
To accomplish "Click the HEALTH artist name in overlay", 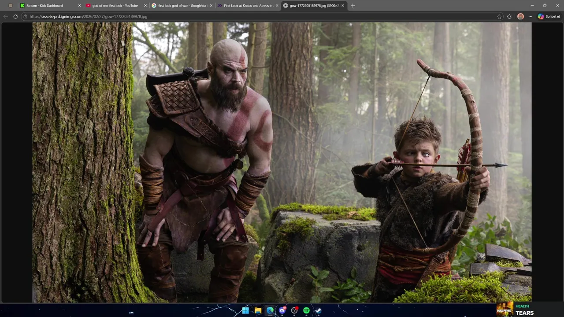I will pyautogui.click(x=522, y=306).
